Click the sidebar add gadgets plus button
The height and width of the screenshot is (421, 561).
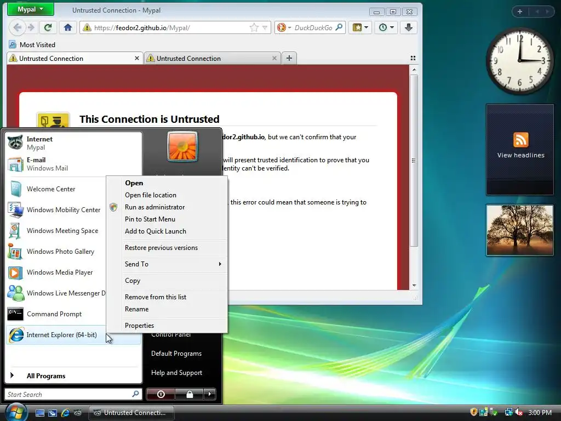click(520, 12)
